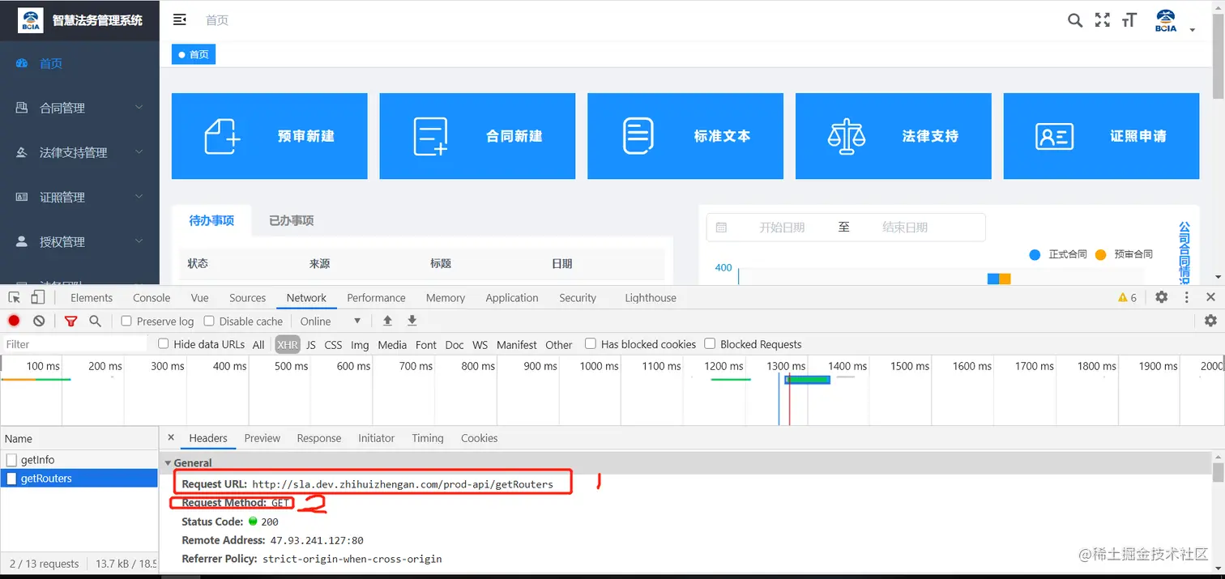1225x579 pixels.
Task: Click the 合同新建 card
Action: 477,136
